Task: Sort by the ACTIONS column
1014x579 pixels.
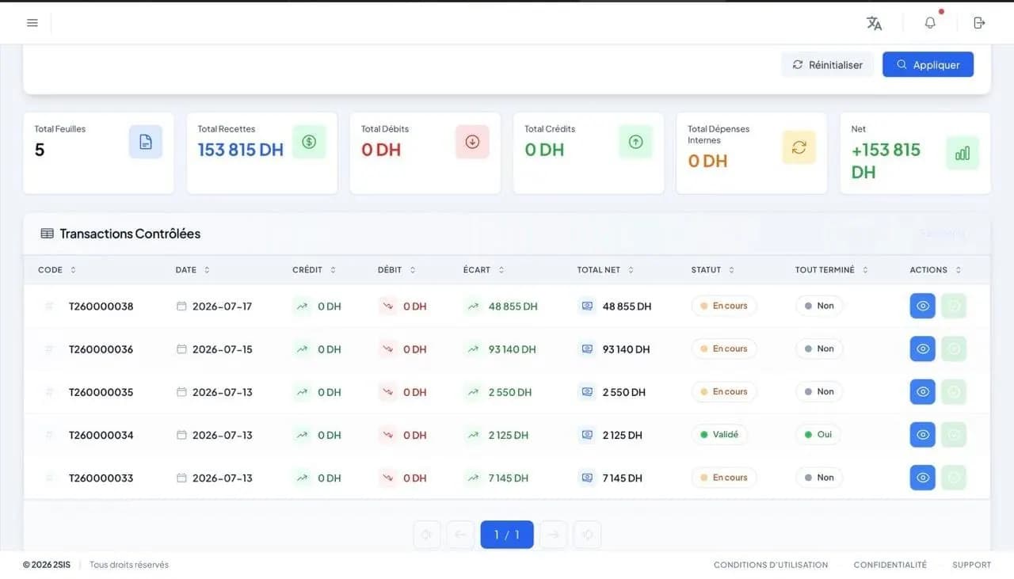Action: (x=936, y=270)
